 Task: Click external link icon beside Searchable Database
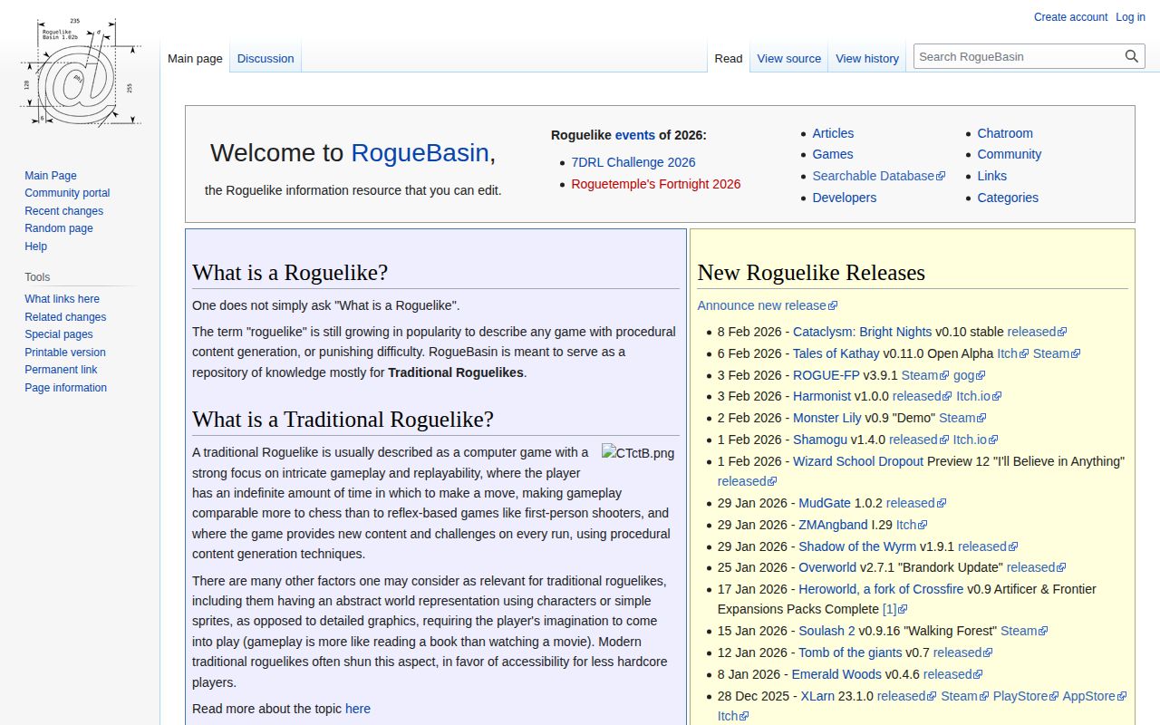click(940, 175)
